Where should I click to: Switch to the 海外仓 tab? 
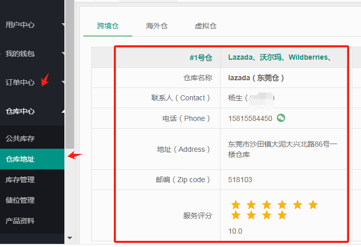[157, 26]
